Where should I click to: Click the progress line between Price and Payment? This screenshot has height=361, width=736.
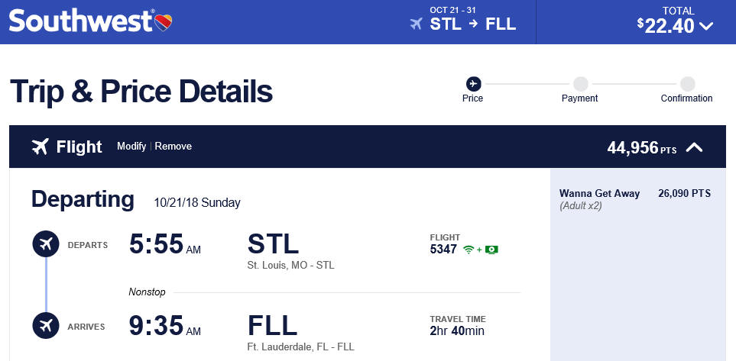[527, 84]
